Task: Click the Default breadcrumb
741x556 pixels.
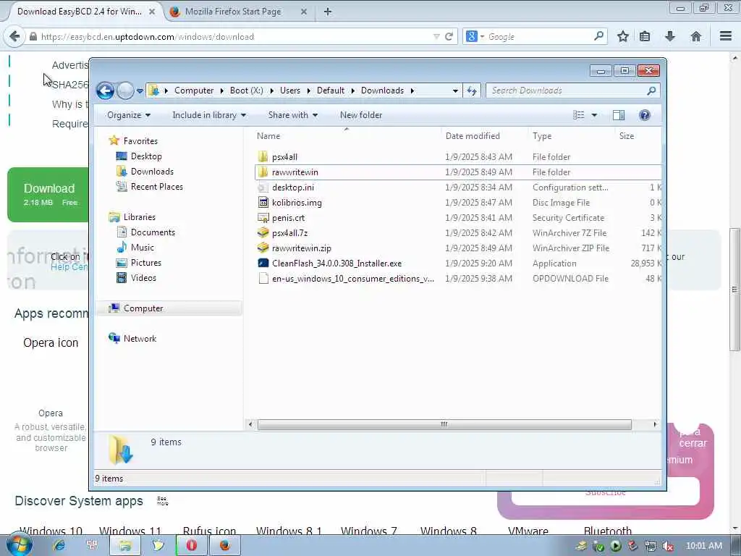Action: [x=330, y=90]
